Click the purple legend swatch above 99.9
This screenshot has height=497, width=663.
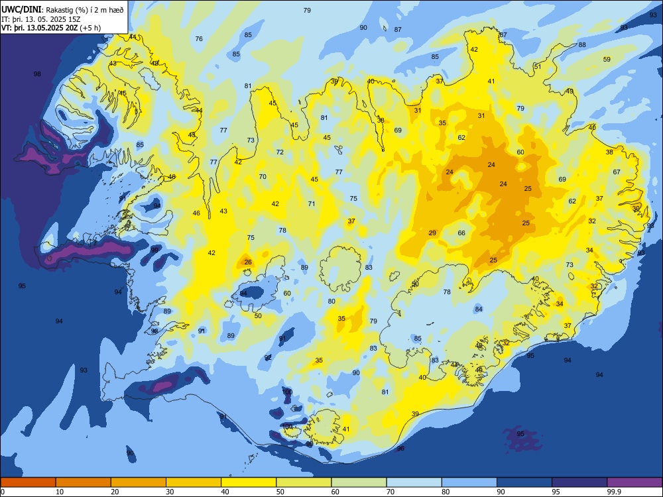(x=634, y=482)
